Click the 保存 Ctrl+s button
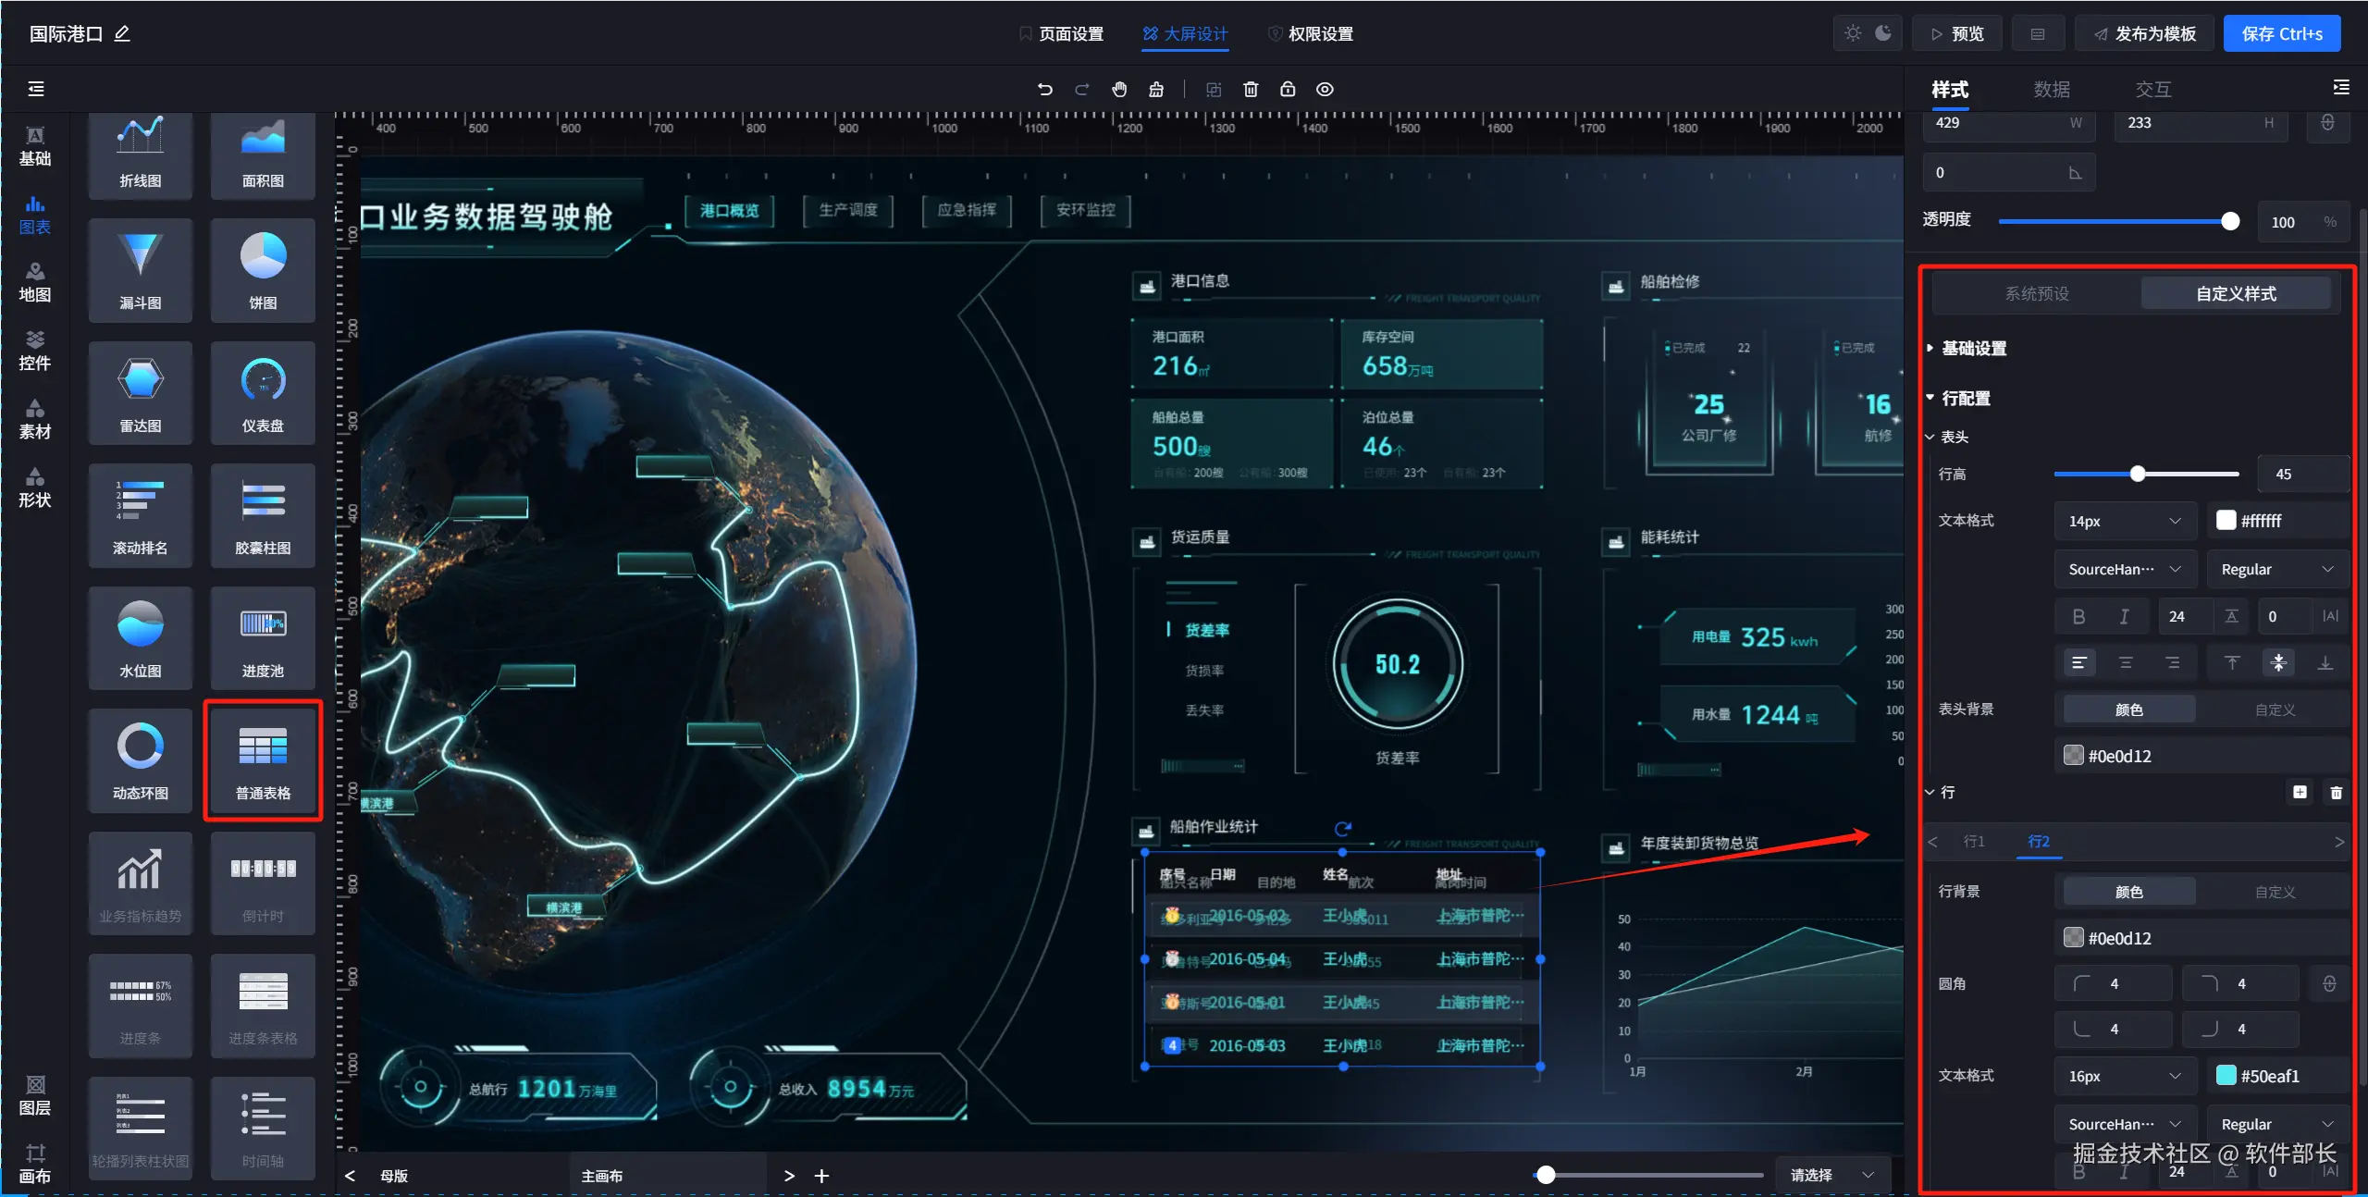Screen dimensions: 2368x1197 (2281, 33)
